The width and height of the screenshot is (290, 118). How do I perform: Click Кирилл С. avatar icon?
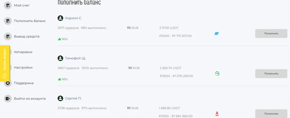(x=60, y=18)
